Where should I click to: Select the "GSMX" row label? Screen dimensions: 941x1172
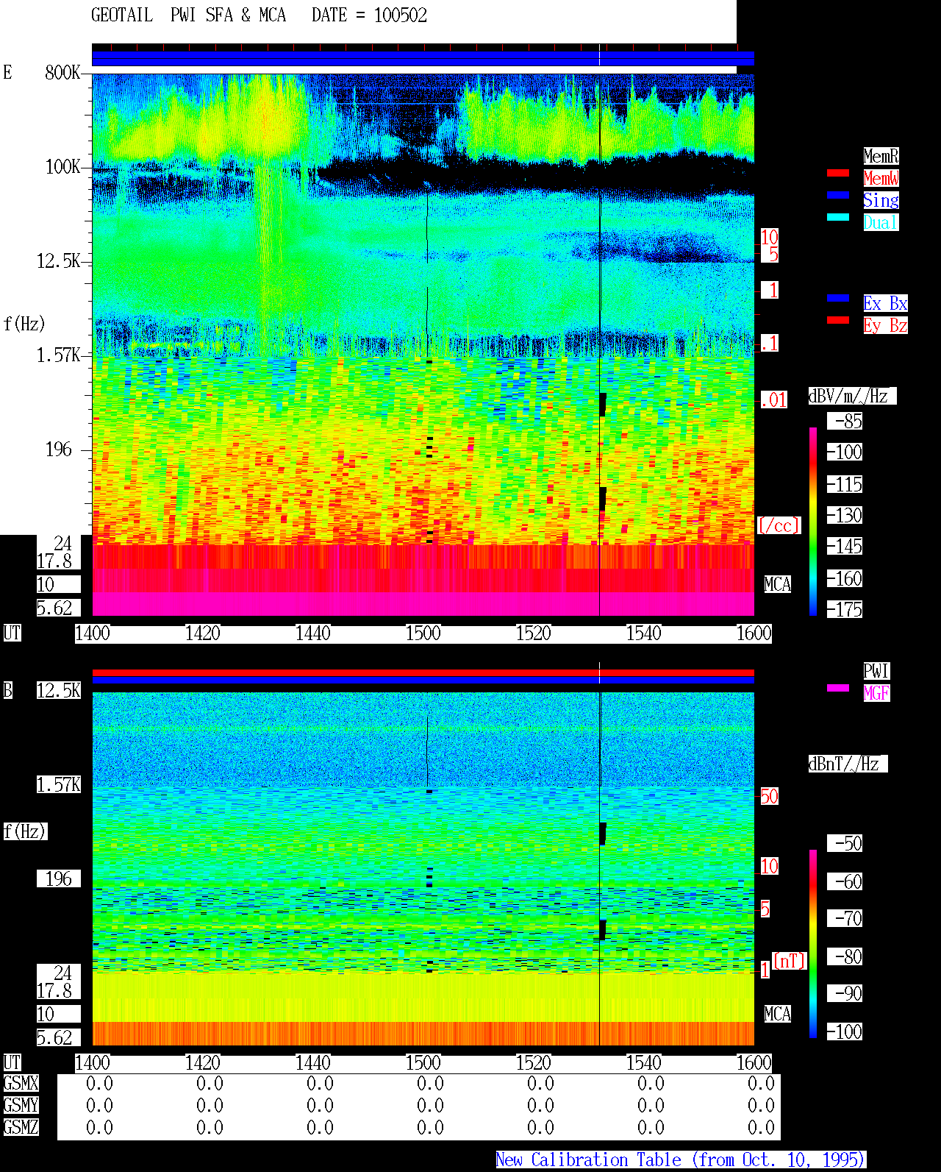click(x=21, y=1084)
